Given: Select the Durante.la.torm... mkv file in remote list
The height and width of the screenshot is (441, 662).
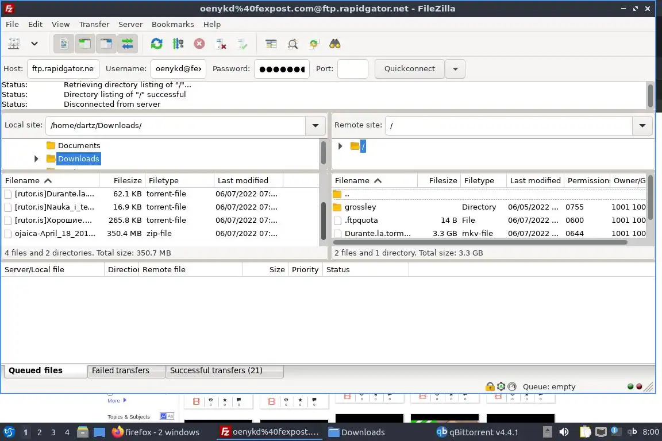Looking at the screenshot, I should (489, 233).
